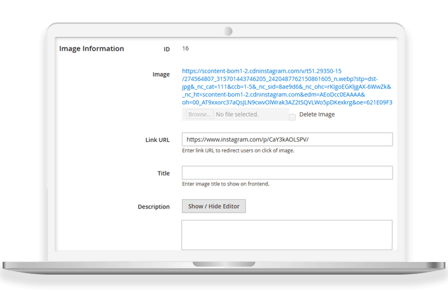Open the scontent Instagram image URL link
This screenshot has height=297, width=448.
point(287,88)
